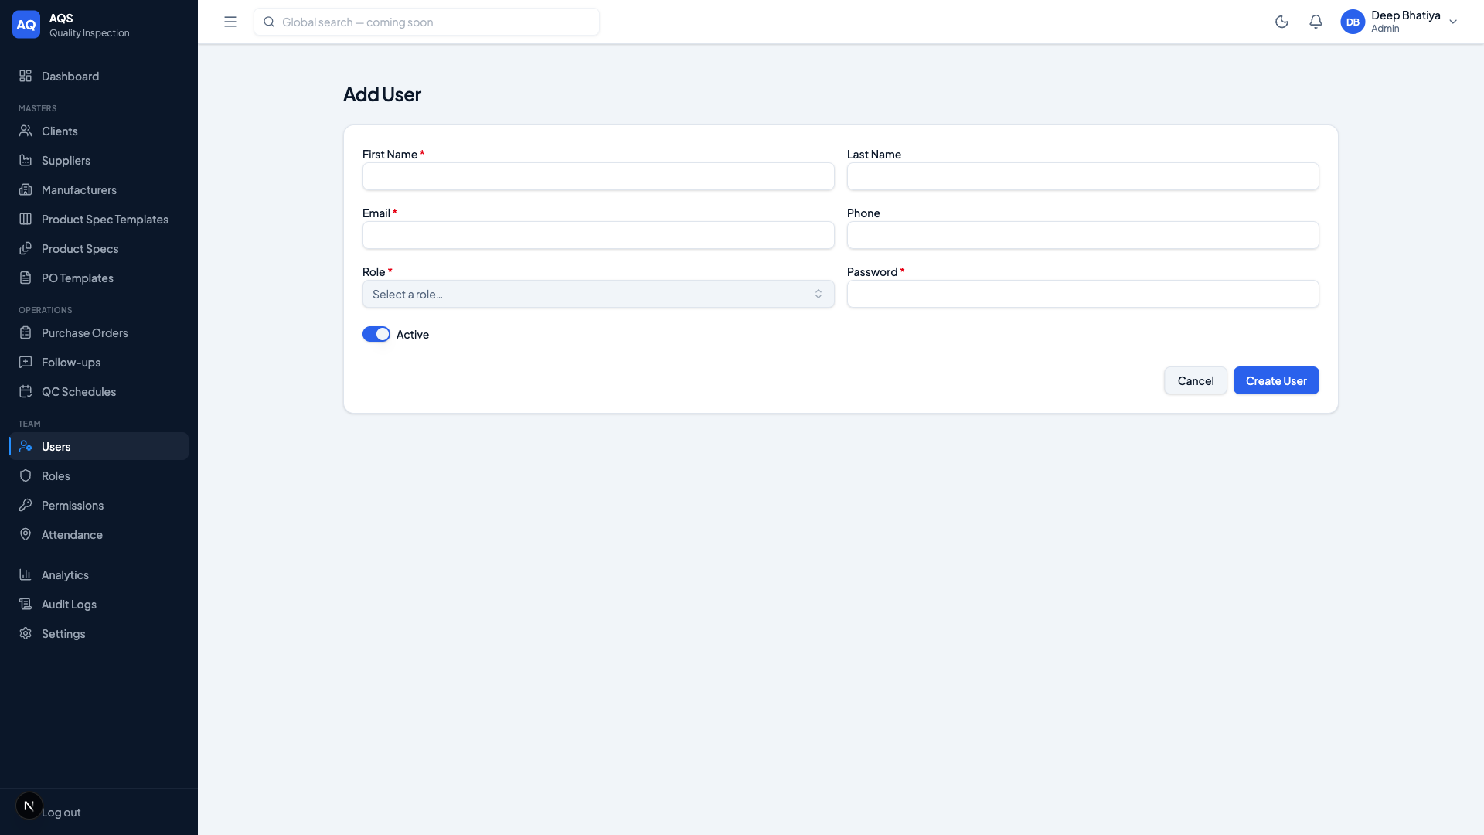This screenshot has height=835, width=1484.
Task: Focus the Password input field
Action: [x=1083, y=294]
